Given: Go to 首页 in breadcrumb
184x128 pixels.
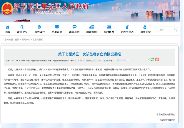Looking at the screenshot, I should tap(17, 40).
